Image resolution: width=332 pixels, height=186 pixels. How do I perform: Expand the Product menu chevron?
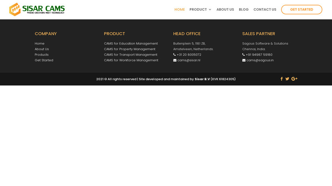click(x=210, y=9)
